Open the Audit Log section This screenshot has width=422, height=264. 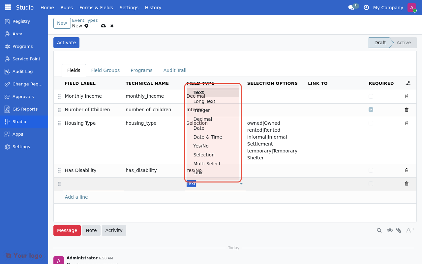(22, 71)
